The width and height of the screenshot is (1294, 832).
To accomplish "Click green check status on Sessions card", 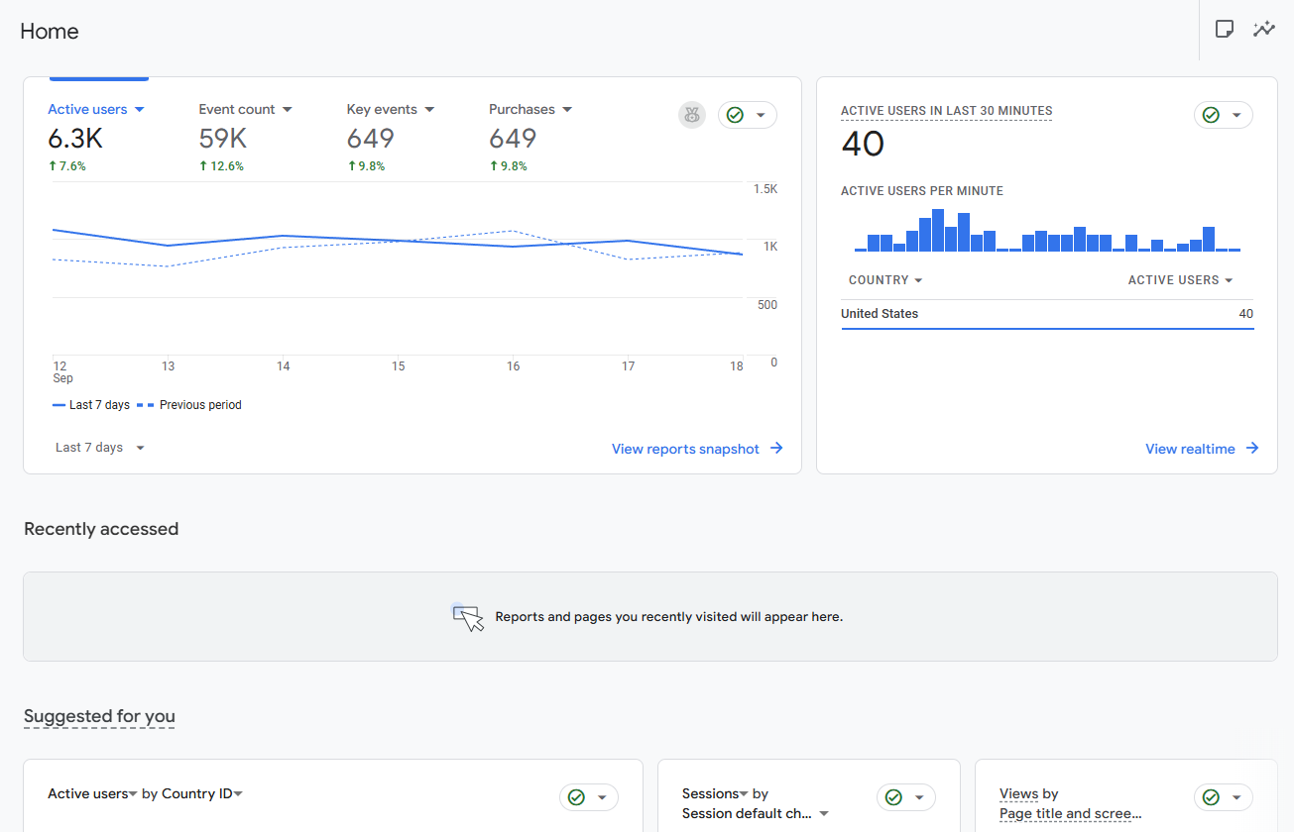I will click(x=893, y=797).
